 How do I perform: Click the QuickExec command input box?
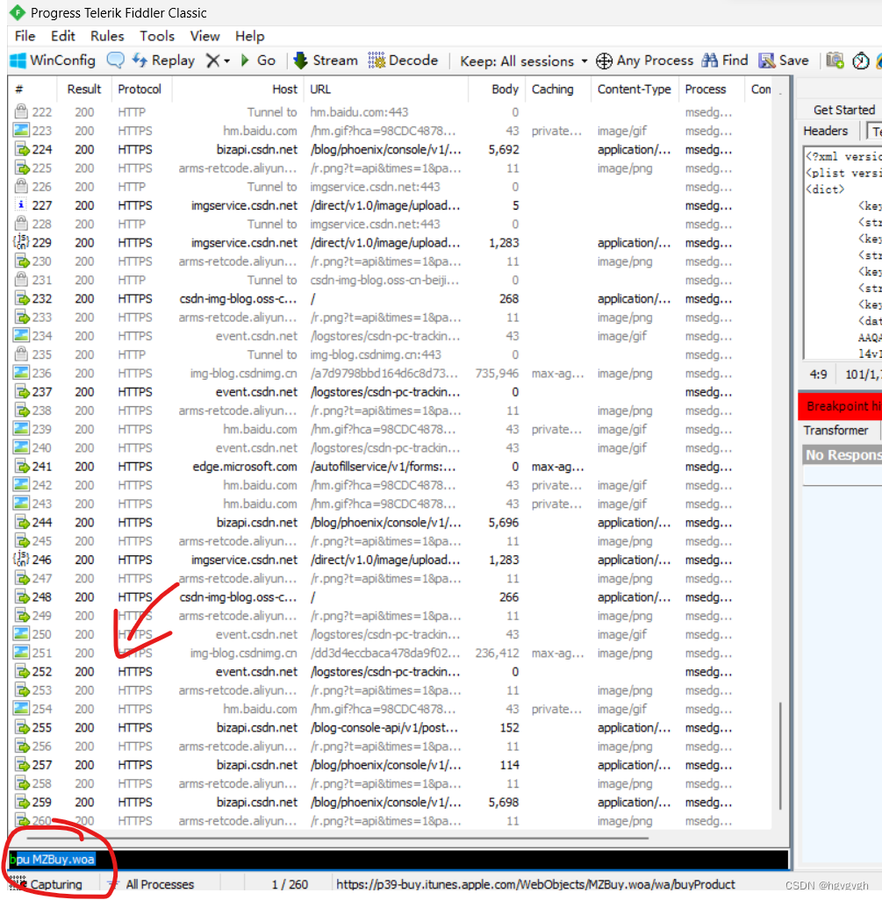click(398, 860)
